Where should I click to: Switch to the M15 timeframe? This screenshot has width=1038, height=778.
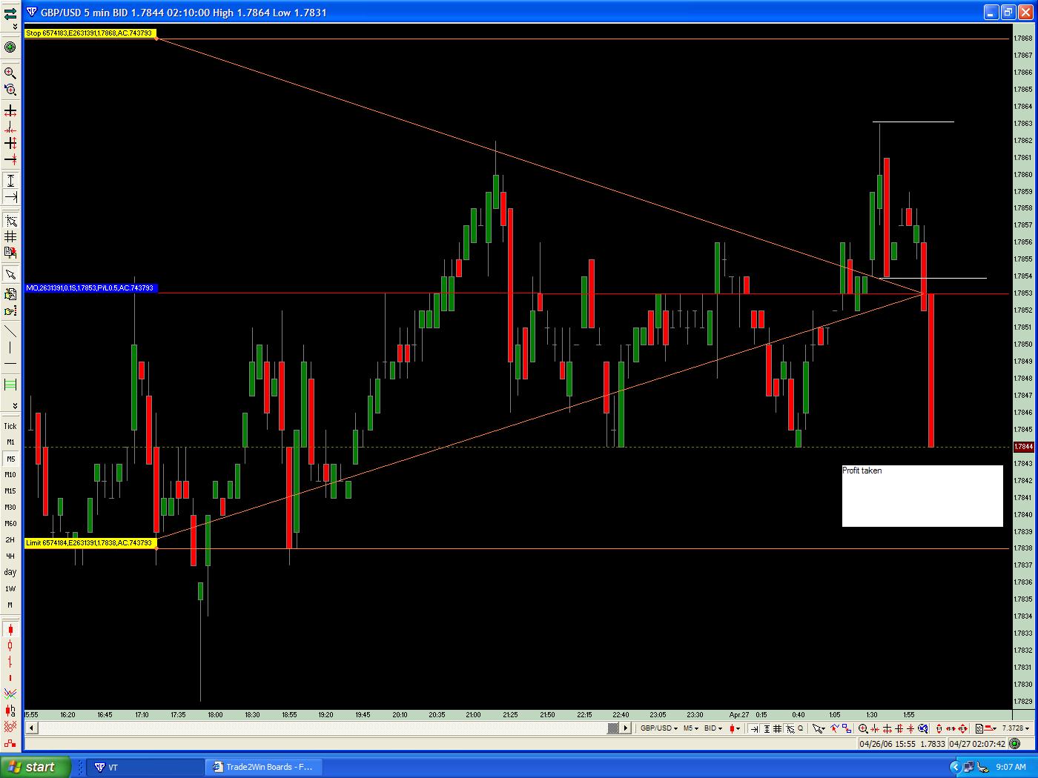pyautogui.click(x=10, y=491)
